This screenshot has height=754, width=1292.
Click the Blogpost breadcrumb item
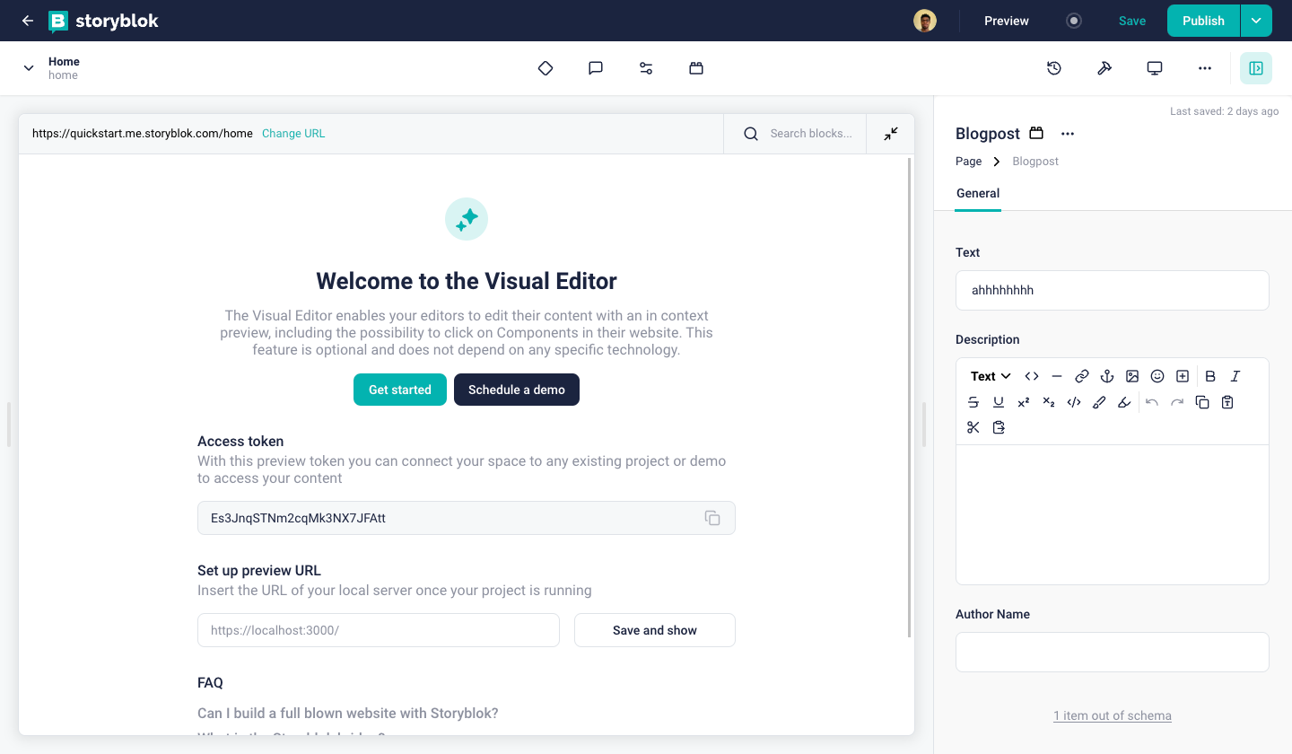tap(1035, 162)
